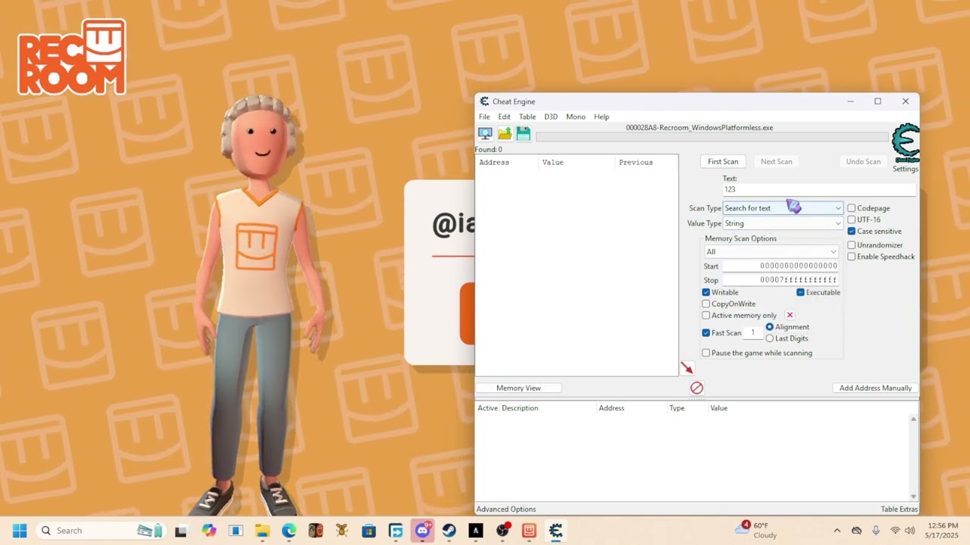
Task: Click the black A app taskbar icon
Action: [476, 531]
